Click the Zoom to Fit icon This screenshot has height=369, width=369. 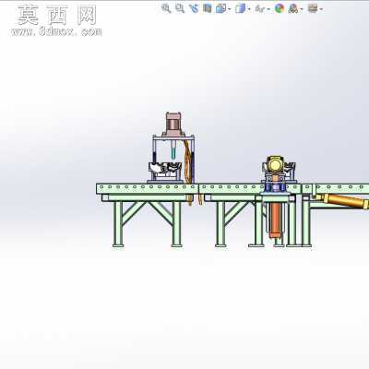pos(166,8)
